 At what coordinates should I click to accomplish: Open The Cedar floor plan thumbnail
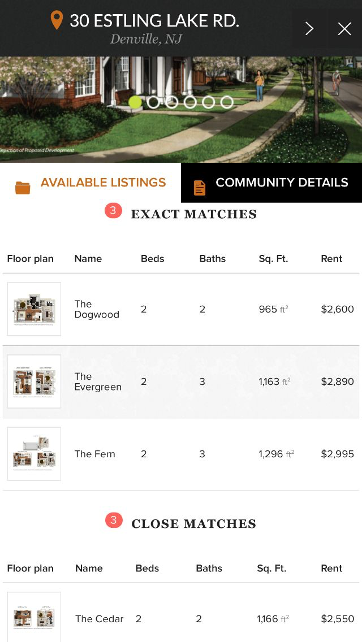(34, 618)
